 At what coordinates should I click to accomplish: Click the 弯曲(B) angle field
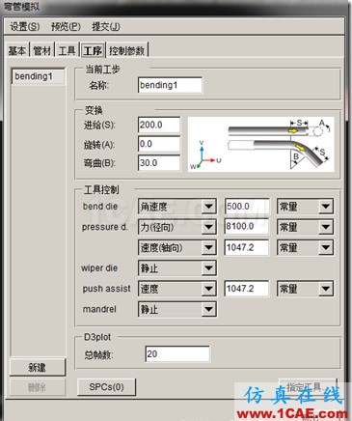159,163
